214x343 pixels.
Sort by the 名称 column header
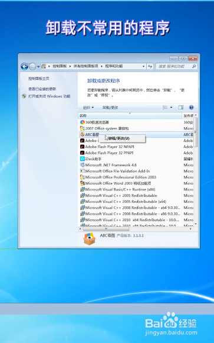click(130, 115)
